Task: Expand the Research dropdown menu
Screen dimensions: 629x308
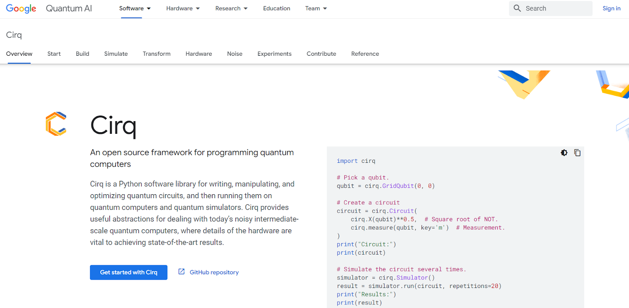Action: [x=231, y=9]
